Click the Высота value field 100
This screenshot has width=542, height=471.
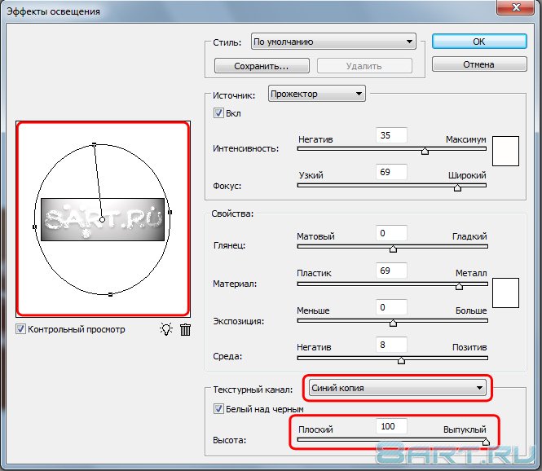coord(391,426)
